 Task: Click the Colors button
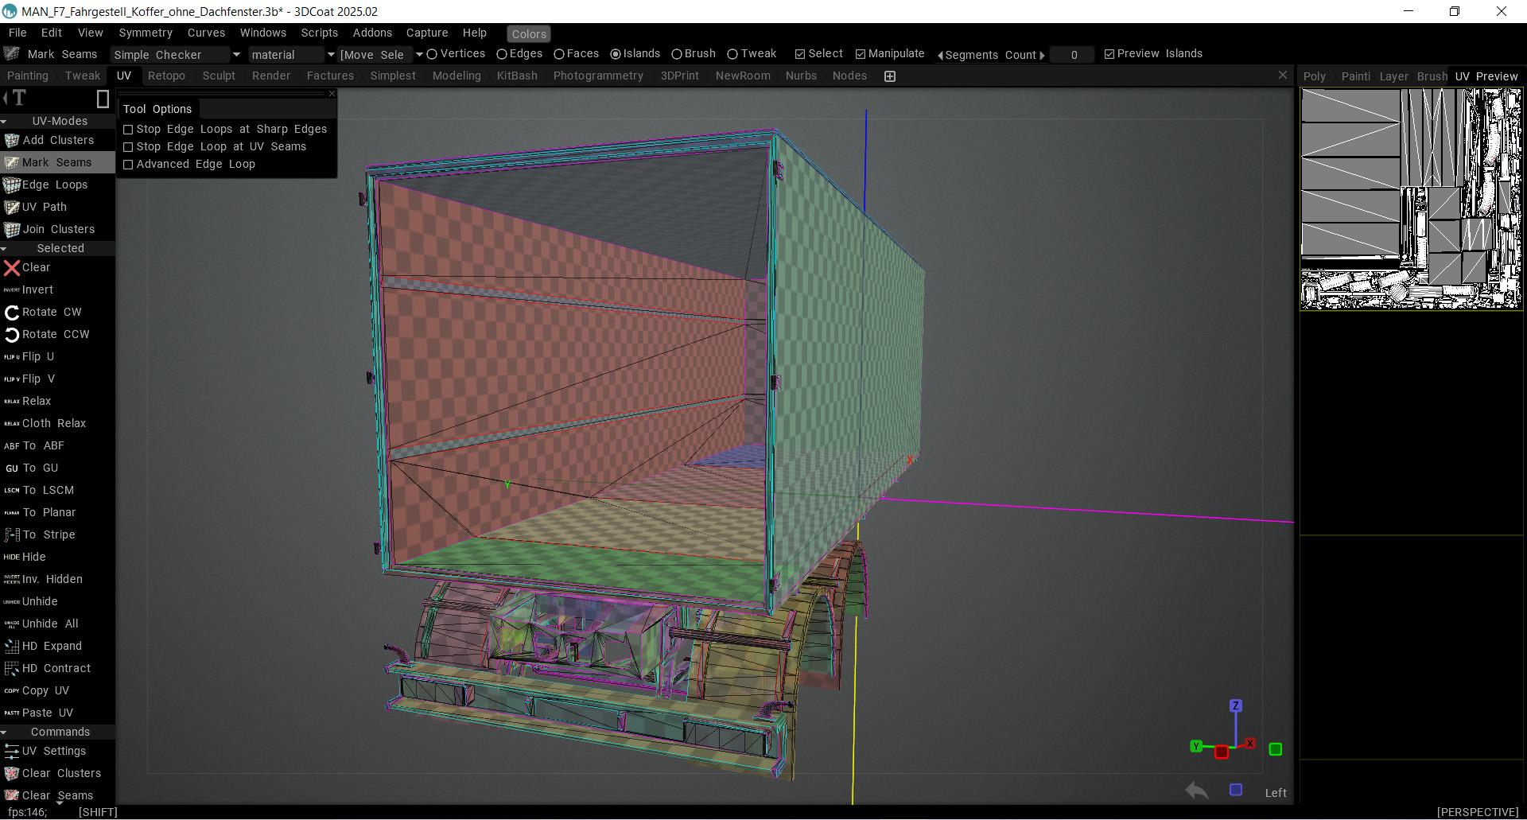(x=529, y=34)
